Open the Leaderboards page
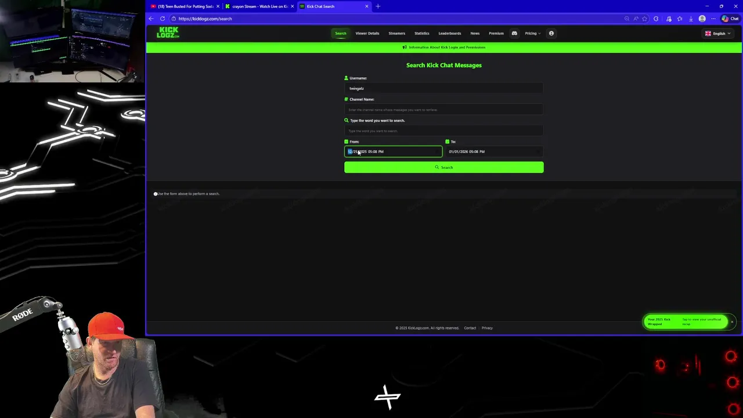This screenshot has width=743, height=418. click(x=450, y=33)
